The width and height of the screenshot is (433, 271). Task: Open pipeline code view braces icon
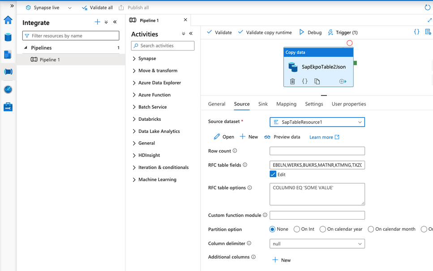pyautogui.click(x=417, y=32)
